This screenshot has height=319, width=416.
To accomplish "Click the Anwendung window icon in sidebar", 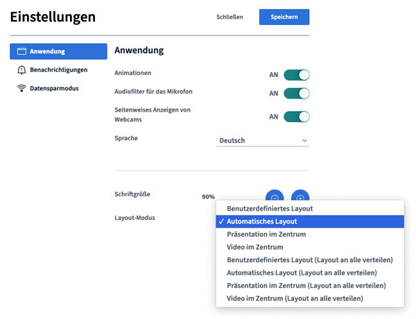I will (x=21, y=51).
